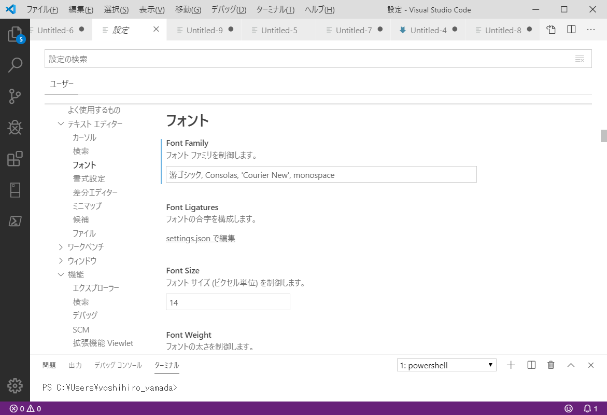
Task: Split the terminal pane
Action: click(x=531, y=365)
